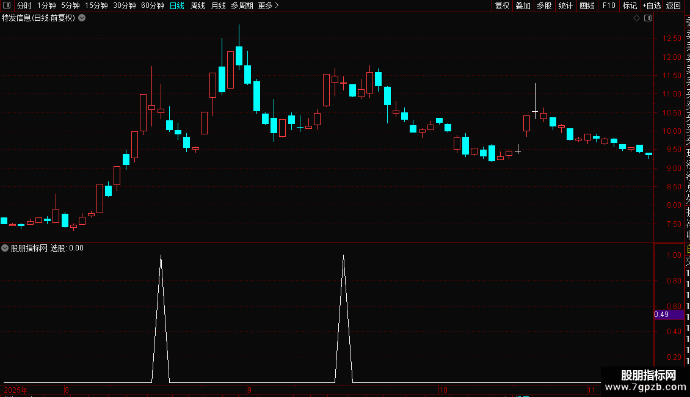Click the month 9 label on time axis

pyautogui.click(x=249, y=390)
